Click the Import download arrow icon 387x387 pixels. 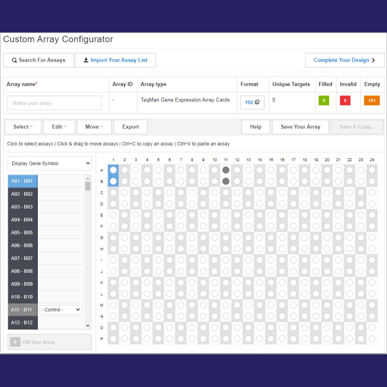click(x=86, y=60)
